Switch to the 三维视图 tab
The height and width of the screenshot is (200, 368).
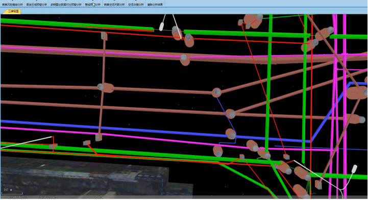(x=13, y=11)
